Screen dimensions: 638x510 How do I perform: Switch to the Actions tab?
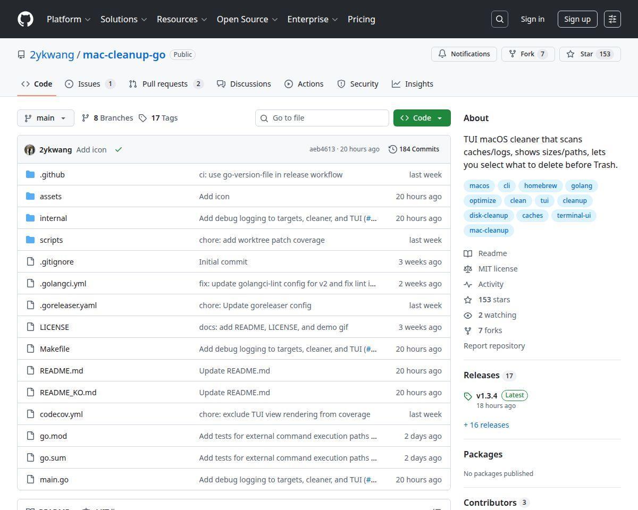click(304, 84)
